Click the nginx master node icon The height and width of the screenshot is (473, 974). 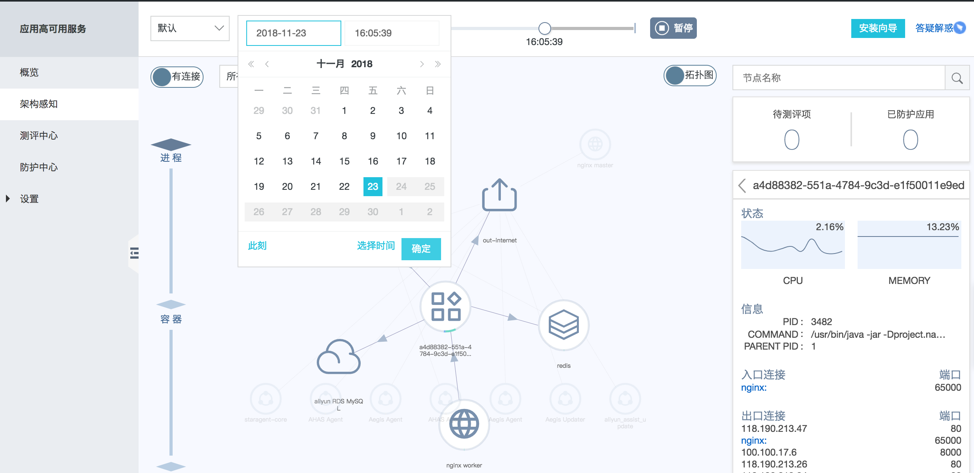tap(595, 144)
